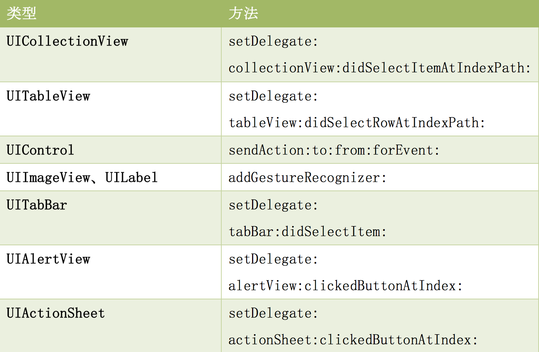Click the tableView:didSelectRowAtIndexPath: method text

pos(357,123)
